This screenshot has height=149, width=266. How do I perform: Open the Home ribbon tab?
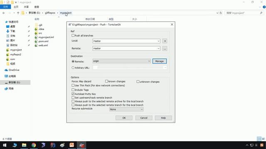click(16, 7)
